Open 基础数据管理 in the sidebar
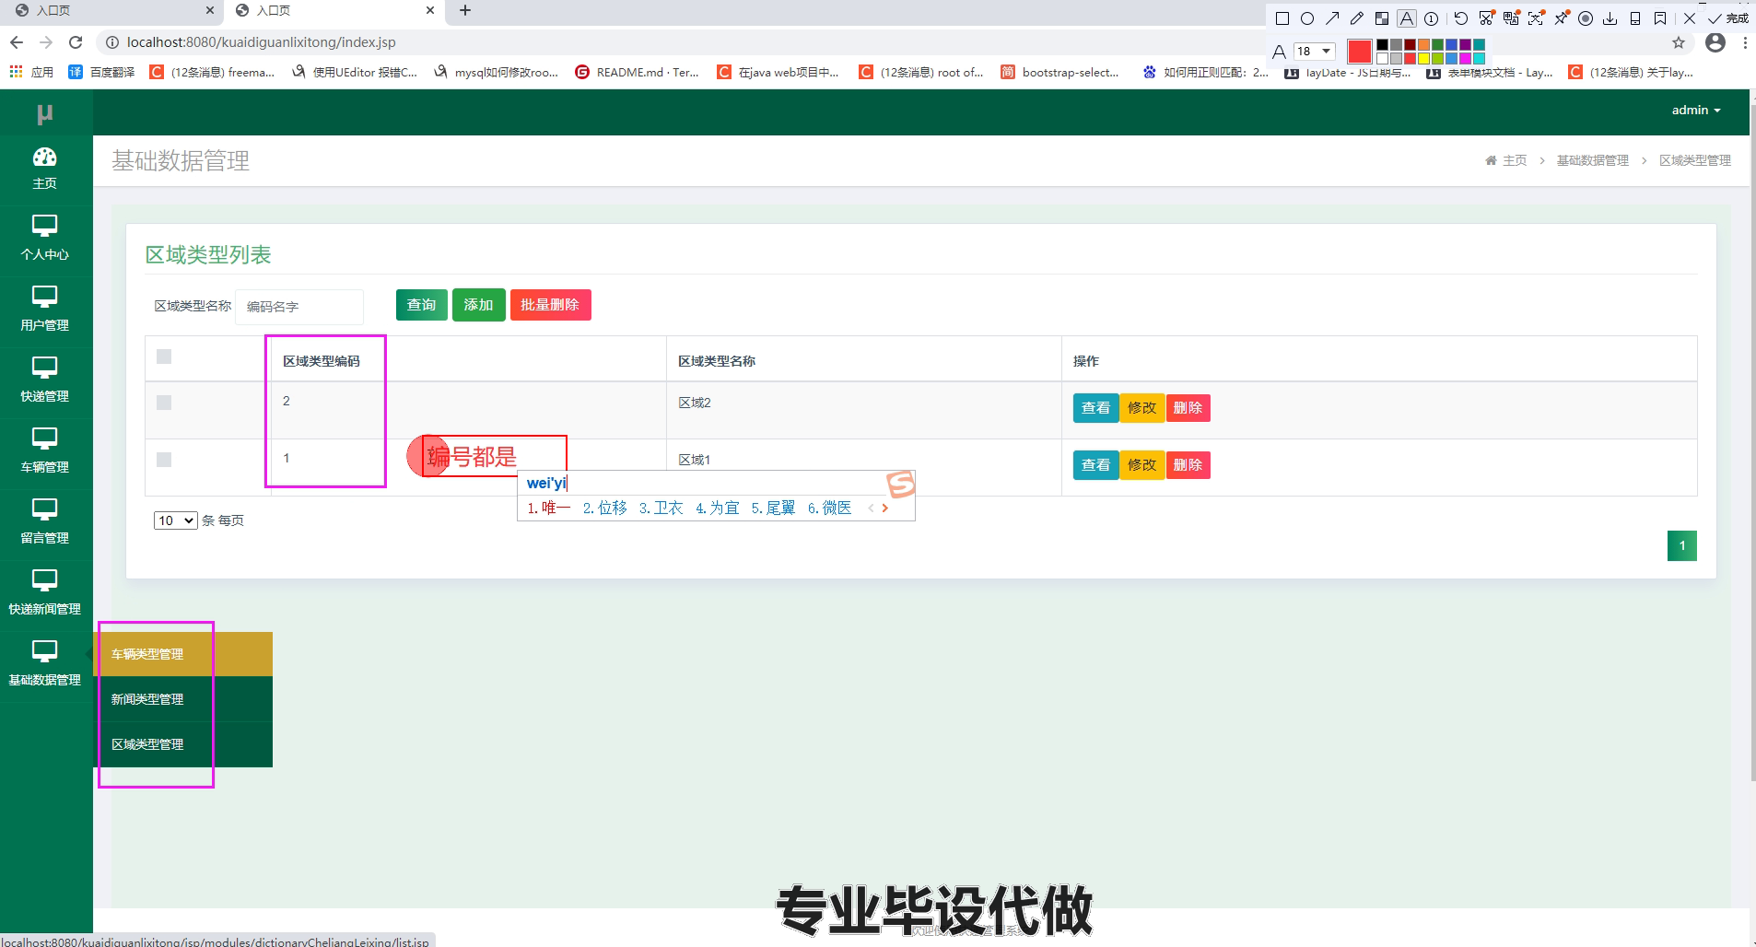 [x=45, y=664]
